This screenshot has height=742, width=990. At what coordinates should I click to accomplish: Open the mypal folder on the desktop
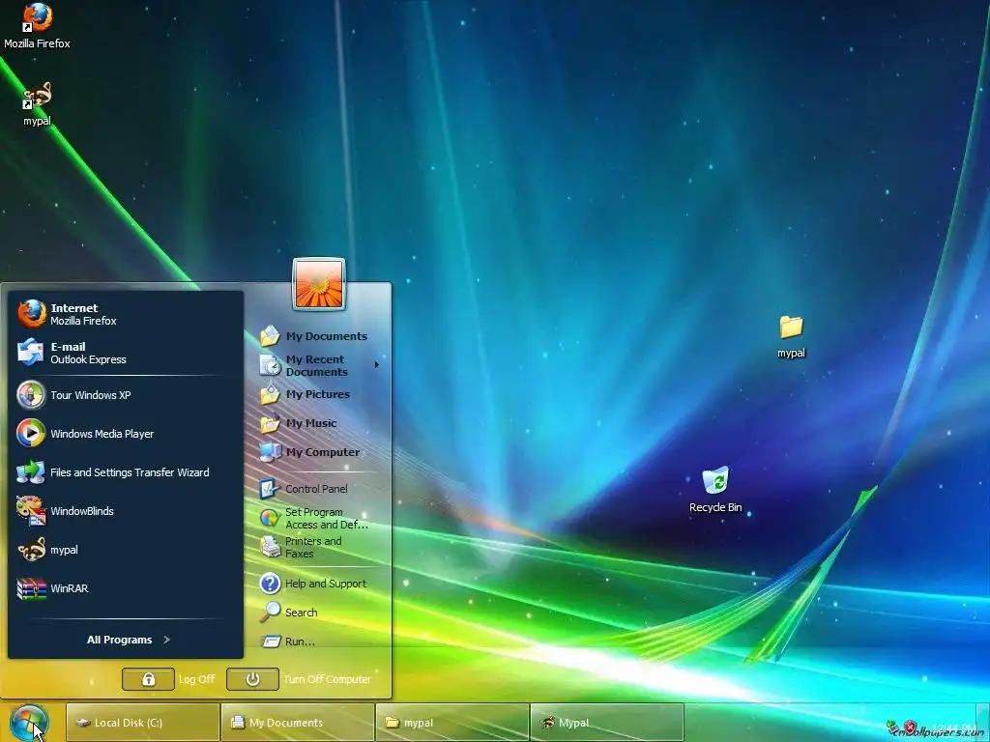pos(791,336)
